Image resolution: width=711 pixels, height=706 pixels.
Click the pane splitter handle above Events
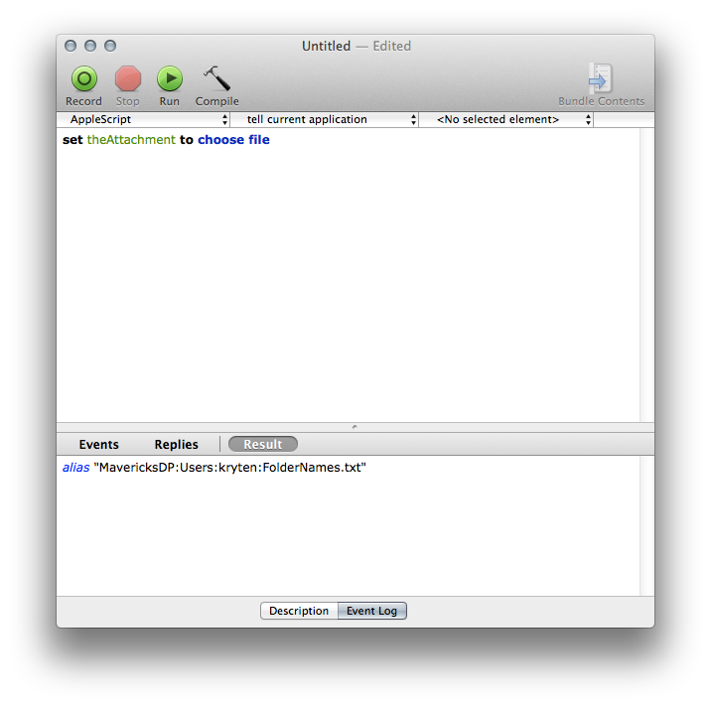355,427
